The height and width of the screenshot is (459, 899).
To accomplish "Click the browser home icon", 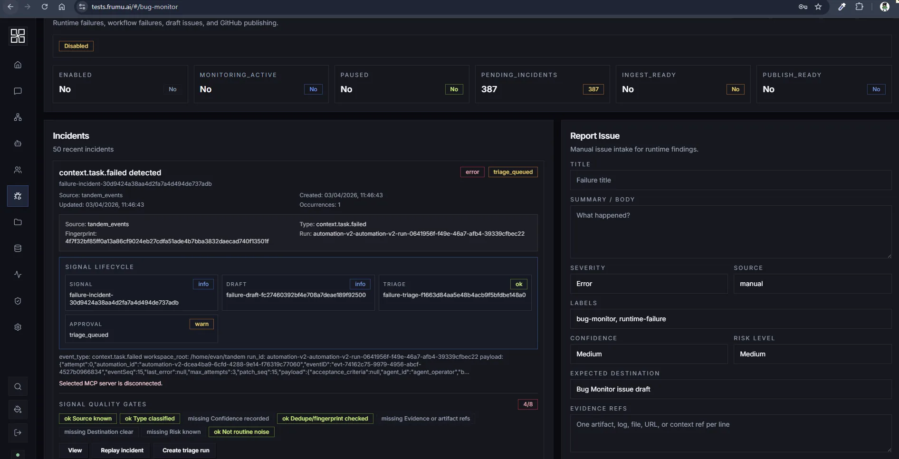I will 61,7.
